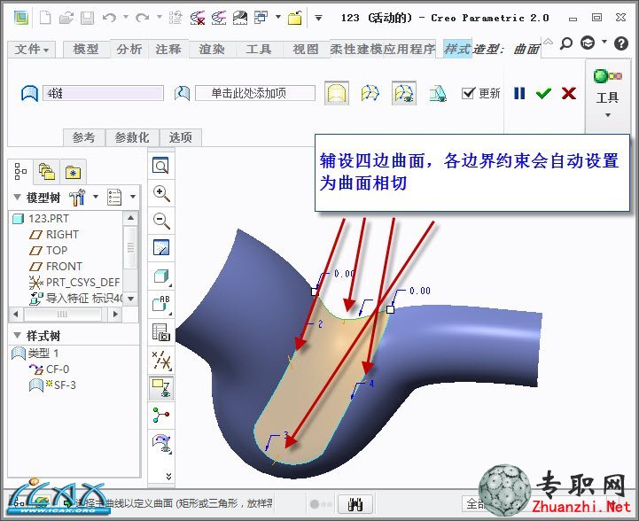This screenshot has width=639, height=521.
Task: Click the internal curves surface icon
Action: [x=183, y=93]
